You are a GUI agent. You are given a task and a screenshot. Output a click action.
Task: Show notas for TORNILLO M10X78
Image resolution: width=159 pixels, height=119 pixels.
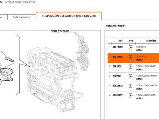[x=139, y=69]
